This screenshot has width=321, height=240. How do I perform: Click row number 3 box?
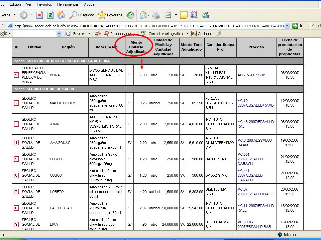[x=16, y=124]
